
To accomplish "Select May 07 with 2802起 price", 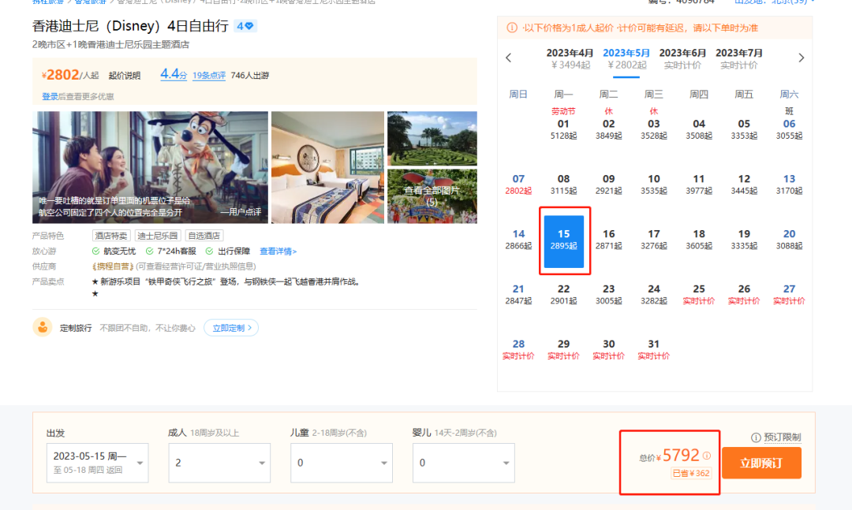I will pyautogui.click(x=518, y=184).
